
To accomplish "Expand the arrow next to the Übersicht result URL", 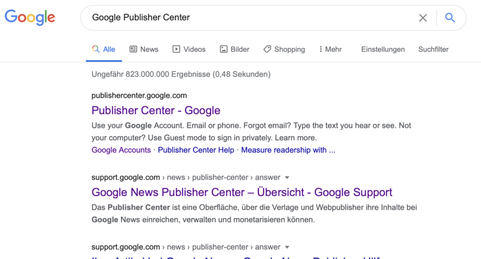I will pos(287,177).
